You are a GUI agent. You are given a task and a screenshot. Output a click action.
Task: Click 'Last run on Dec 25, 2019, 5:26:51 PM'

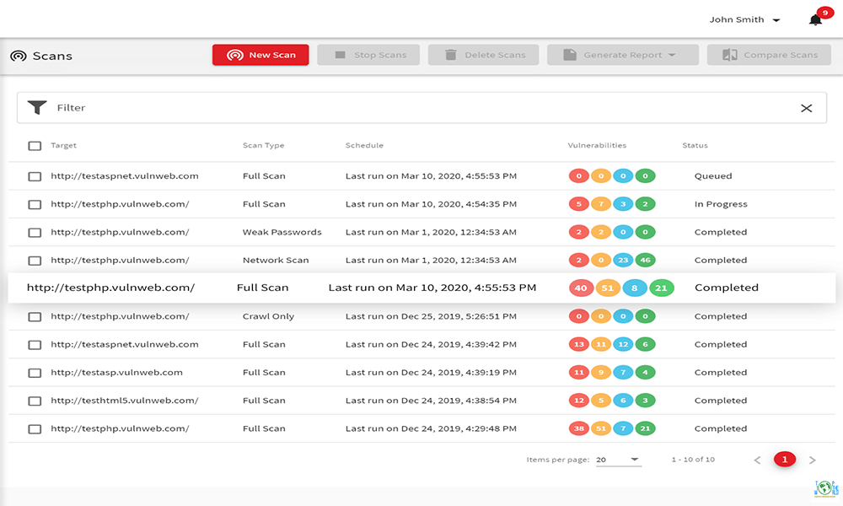tap(431, 316)
